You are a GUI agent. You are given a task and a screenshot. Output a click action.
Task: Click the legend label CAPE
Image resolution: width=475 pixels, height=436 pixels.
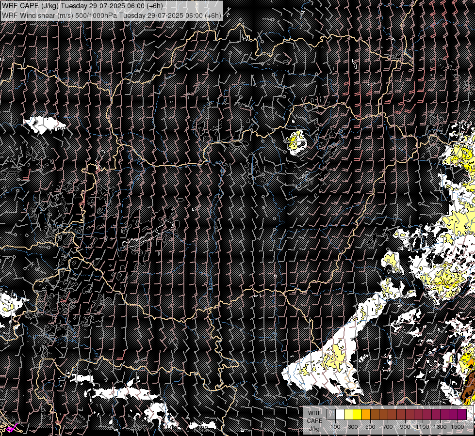315,421
